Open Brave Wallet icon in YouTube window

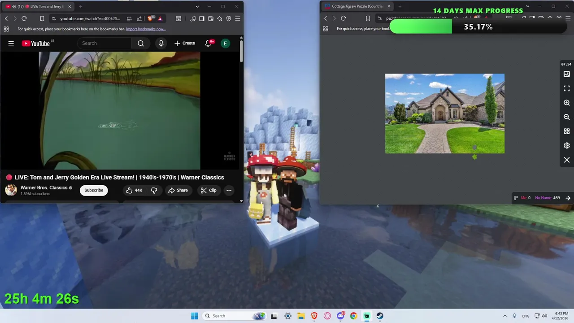(211, 18)
